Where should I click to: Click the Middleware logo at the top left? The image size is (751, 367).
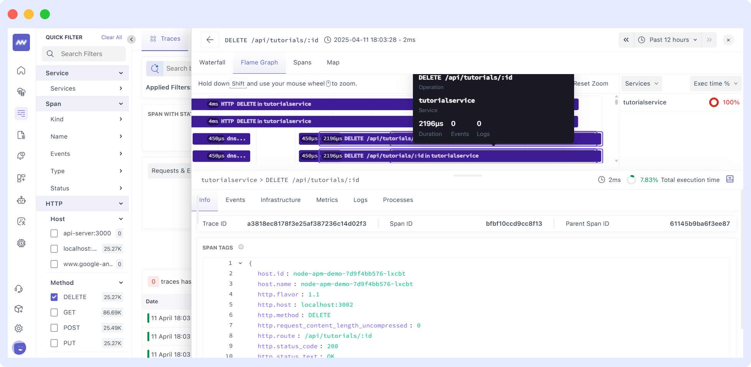coord(22,43)
